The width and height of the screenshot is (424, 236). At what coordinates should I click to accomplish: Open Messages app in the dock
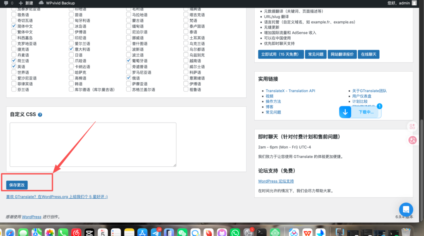pos(23,233)
